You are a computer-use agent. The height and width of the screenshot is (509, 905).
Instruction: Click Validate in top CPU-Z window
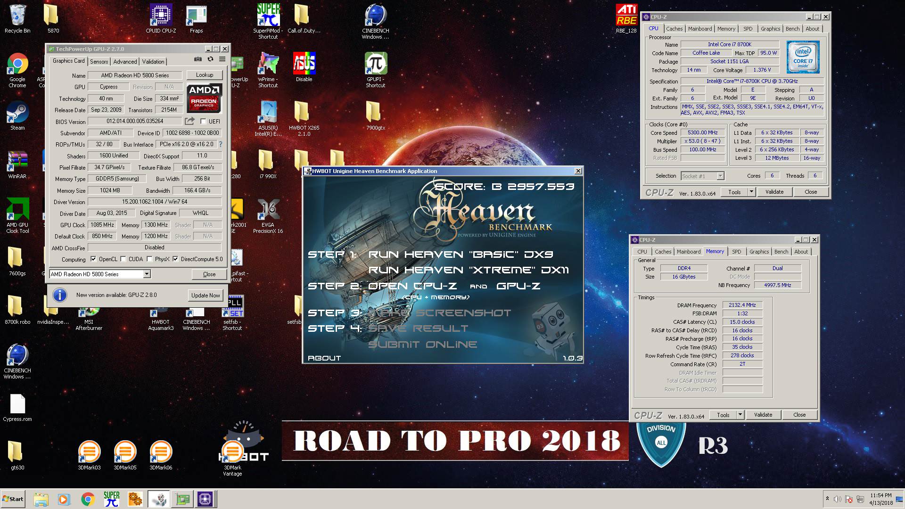tap(774, 192)
